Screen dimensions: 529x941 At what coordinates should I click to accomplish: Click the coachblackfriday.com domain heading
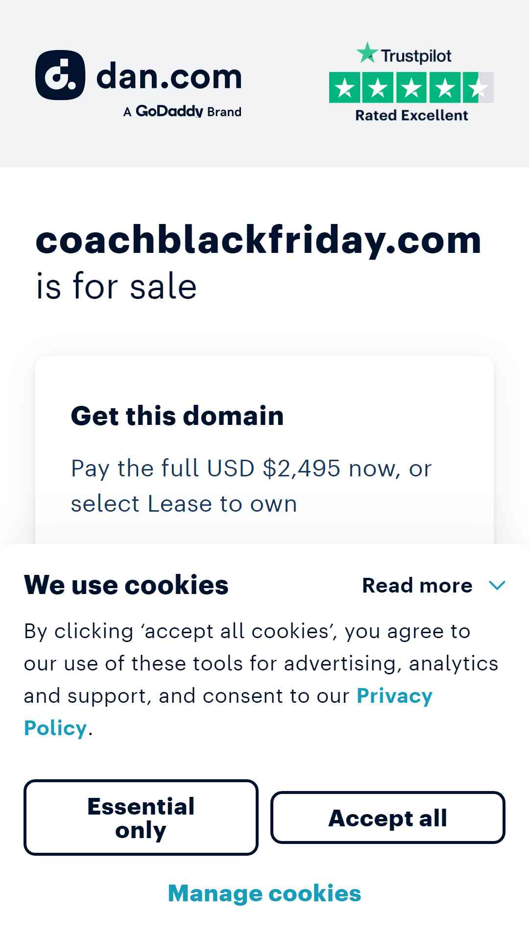point(259,240)
